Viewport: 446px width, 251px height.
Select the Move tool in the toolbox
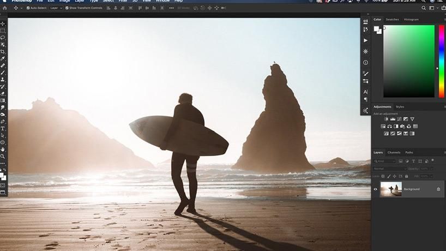tap(3, 23)
